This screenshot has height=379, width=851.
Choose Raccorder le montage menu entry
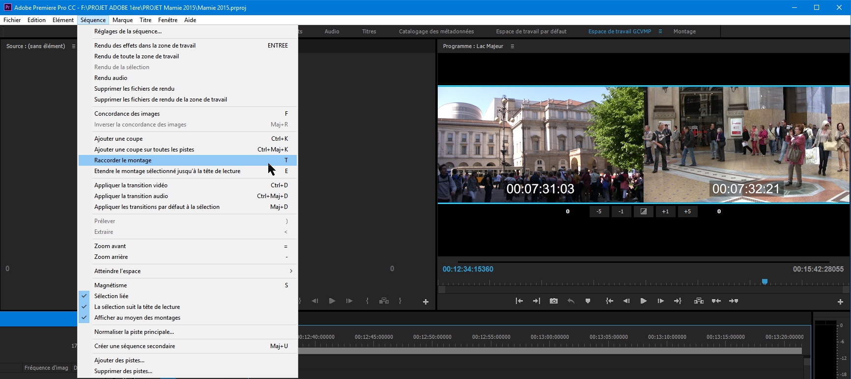coord(123,160)
